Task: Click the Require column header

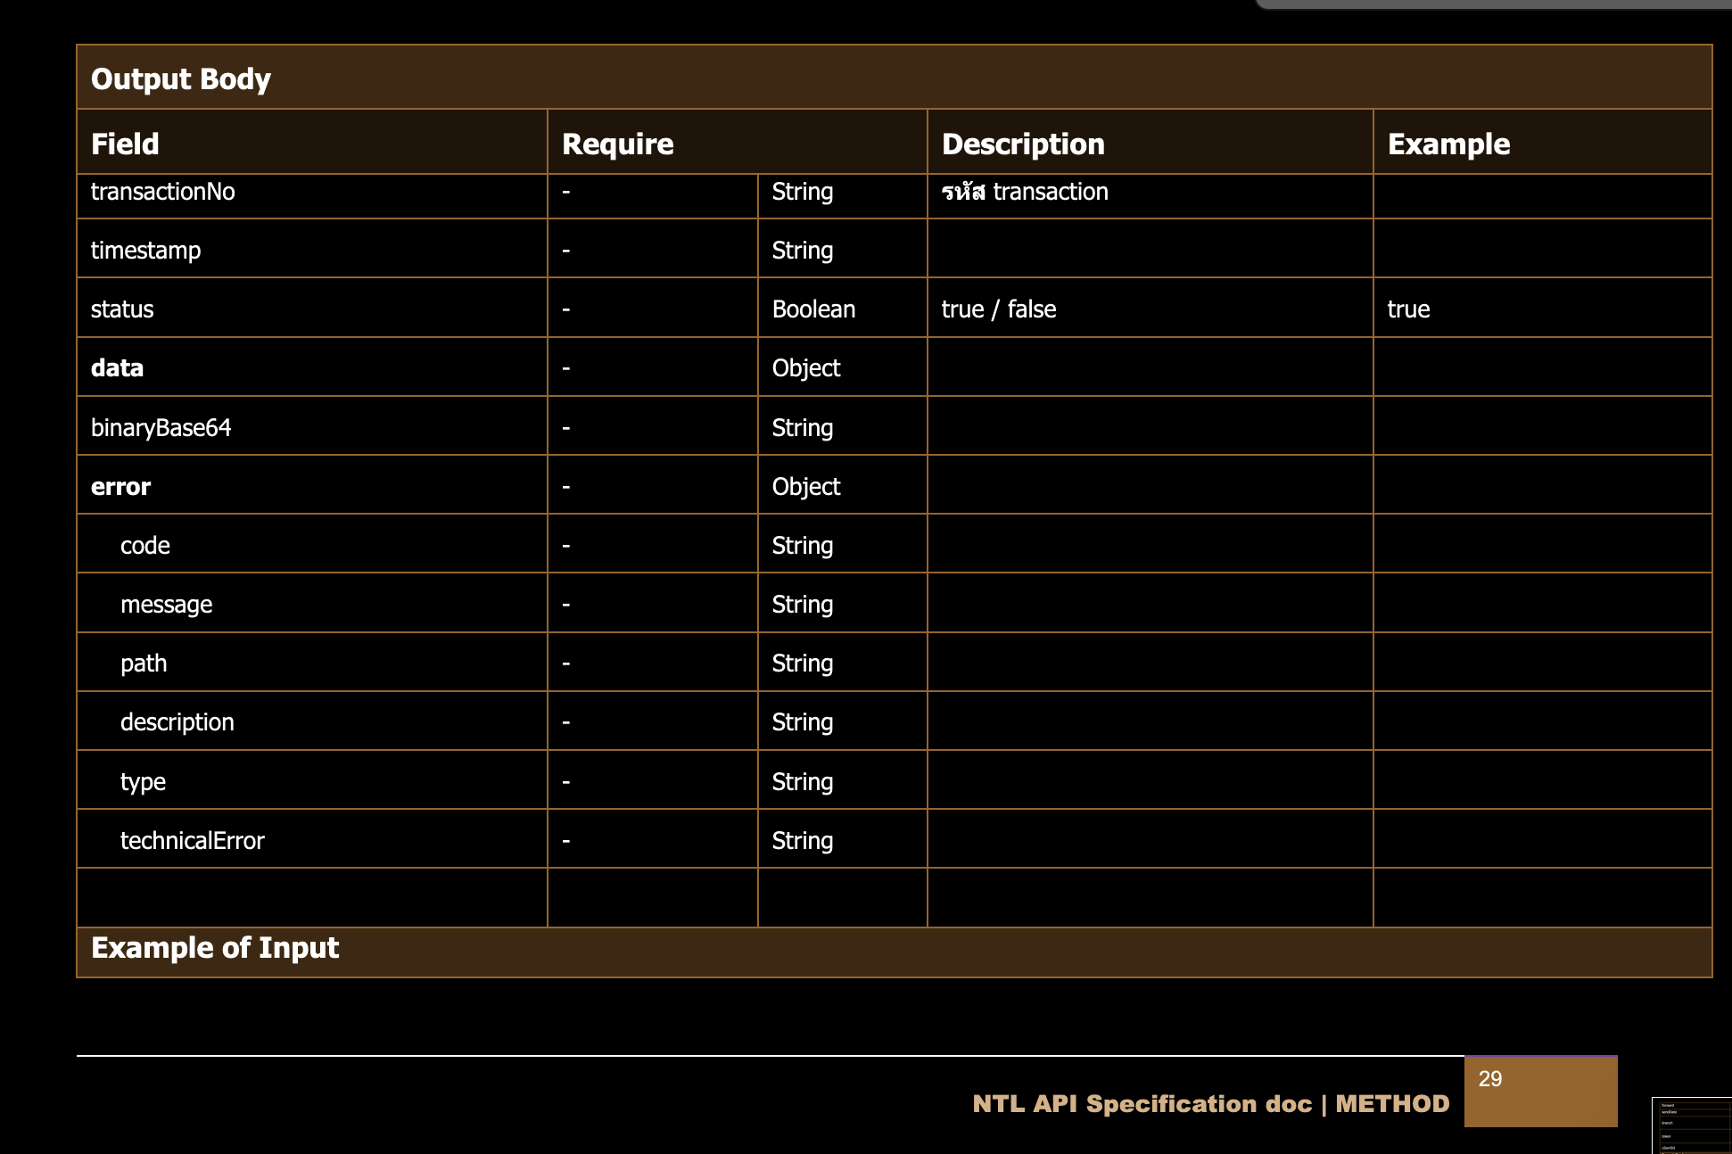Action: coord(617,144)
